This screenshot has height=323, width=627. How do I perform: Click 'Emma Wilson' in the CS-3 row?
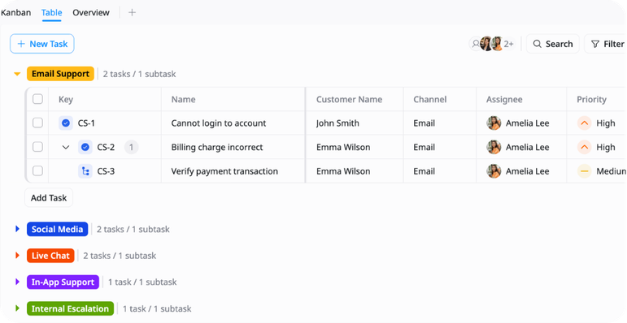click(343, 171)
